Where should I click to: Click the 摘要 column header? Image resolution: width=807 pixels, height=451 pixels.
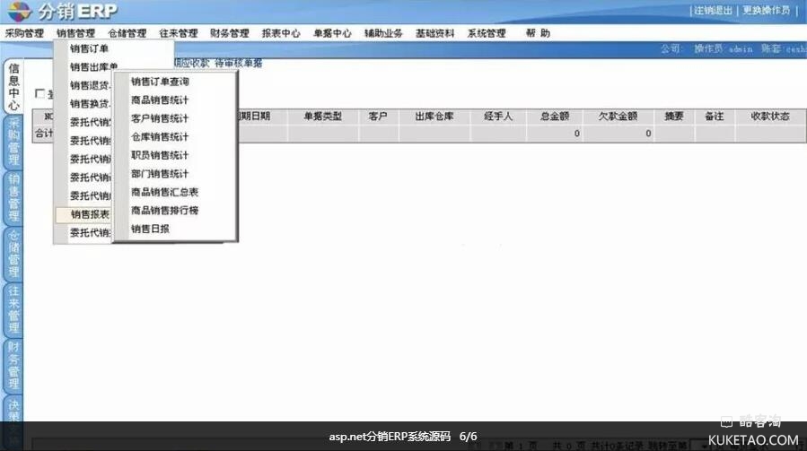coord(674,117)
